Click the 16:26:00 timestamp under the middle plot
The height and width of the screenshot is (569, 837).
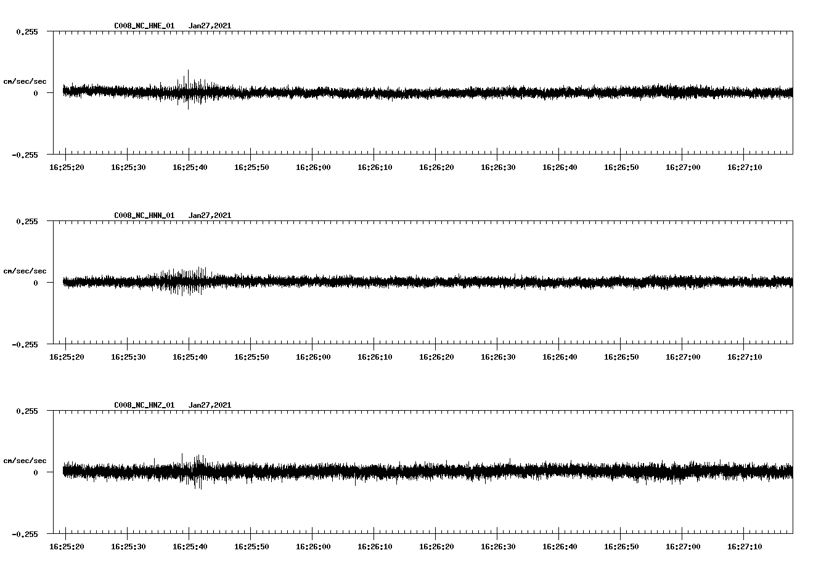point(313,356)
